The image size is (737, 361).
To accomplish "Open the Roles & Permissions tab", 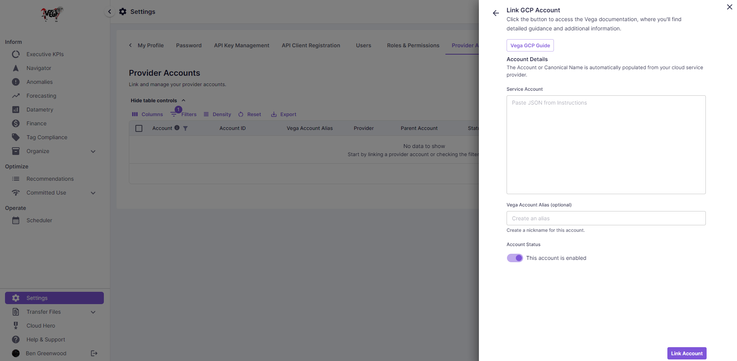I will (x=413, y=45).
